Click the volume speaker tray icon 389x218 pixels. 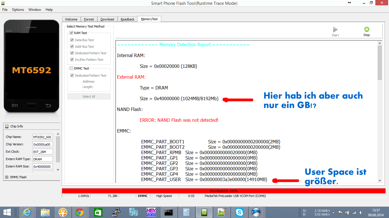click(361, 212)
